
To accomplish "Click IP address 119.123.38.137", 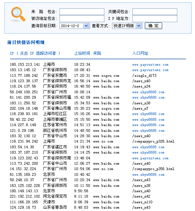I will [24, 81].
